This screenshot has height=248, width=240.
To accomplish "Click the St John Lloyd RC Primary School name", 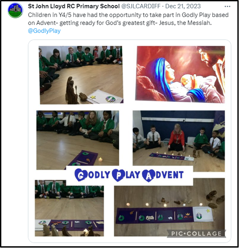I will click(x=73, y=7).
